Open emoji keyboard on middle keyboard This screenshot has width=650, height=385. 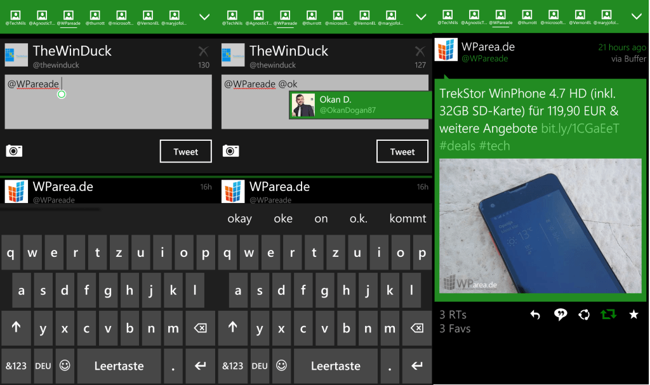click(281, 365)
